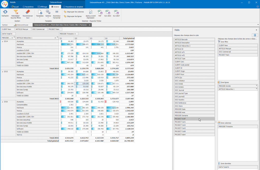This screenshot has width=260, height=170.
Task: Click the Recommencer tout eraser icon
Action: [x=28, y=12]
